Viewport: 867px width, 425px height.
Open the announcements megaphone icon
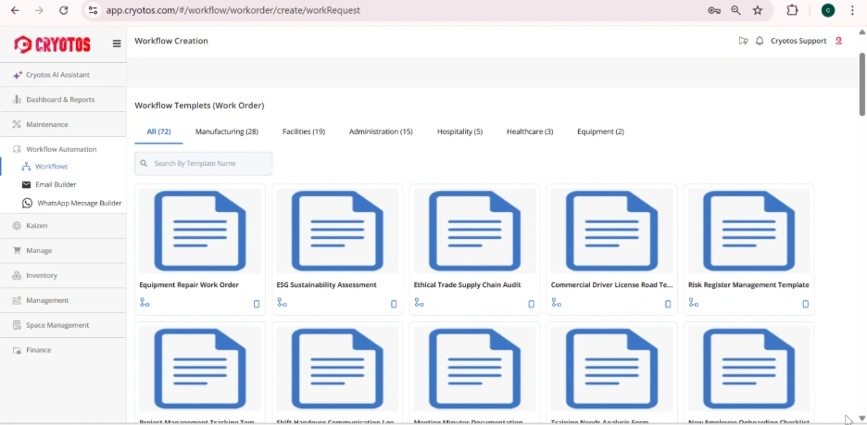743,41
